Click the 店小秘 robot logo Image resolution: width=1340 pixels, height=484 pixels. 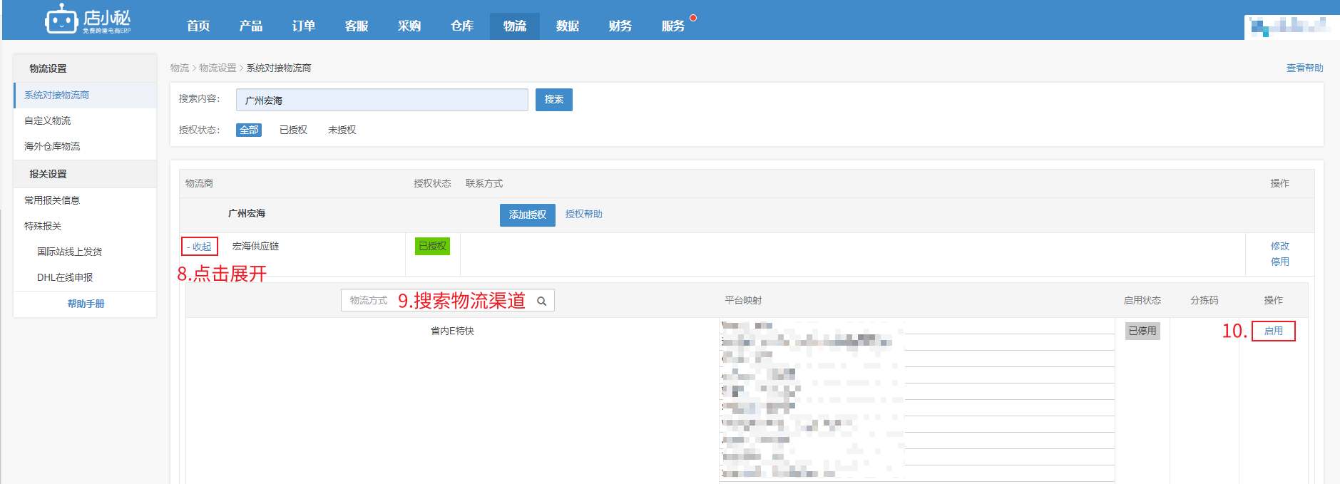pos(88,19)
